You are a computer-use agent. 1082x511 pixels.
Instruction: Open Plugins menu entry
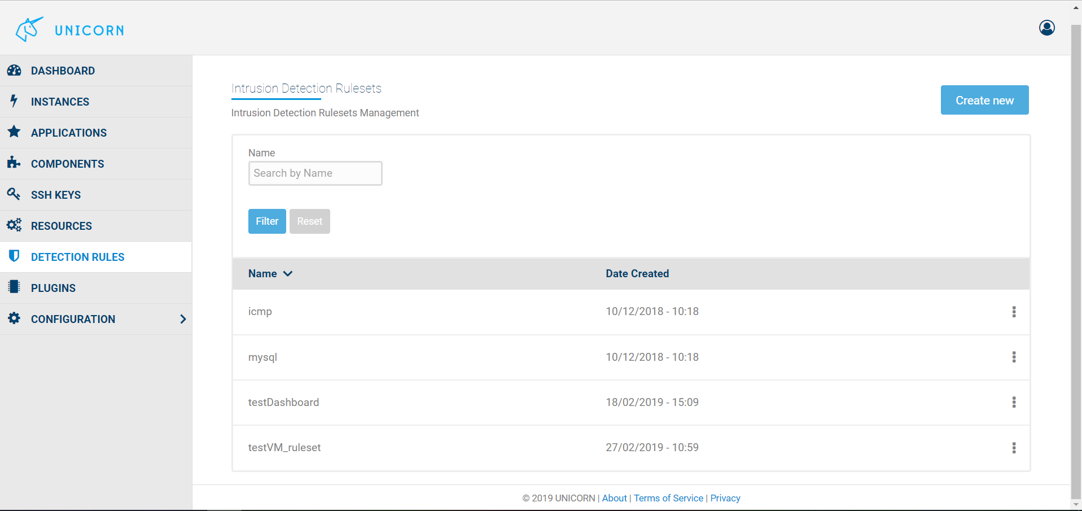(96, 288)
